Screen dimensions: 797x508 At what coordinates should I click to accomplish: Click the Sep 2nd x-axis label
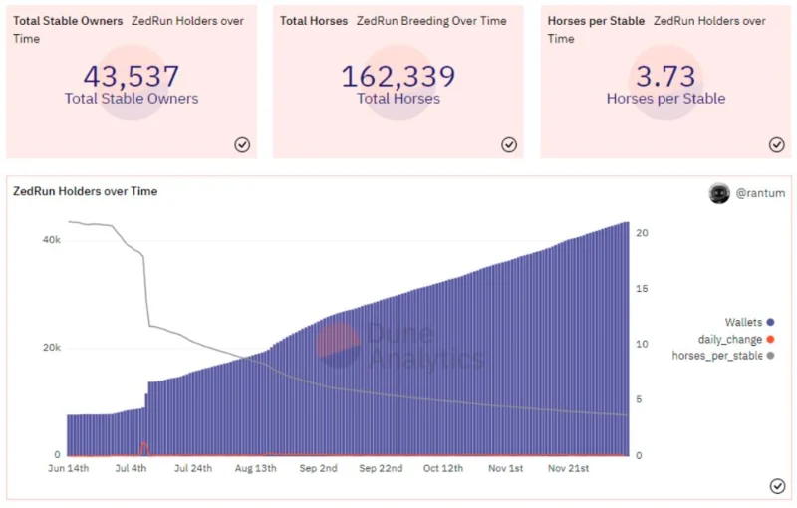point(318,468)
